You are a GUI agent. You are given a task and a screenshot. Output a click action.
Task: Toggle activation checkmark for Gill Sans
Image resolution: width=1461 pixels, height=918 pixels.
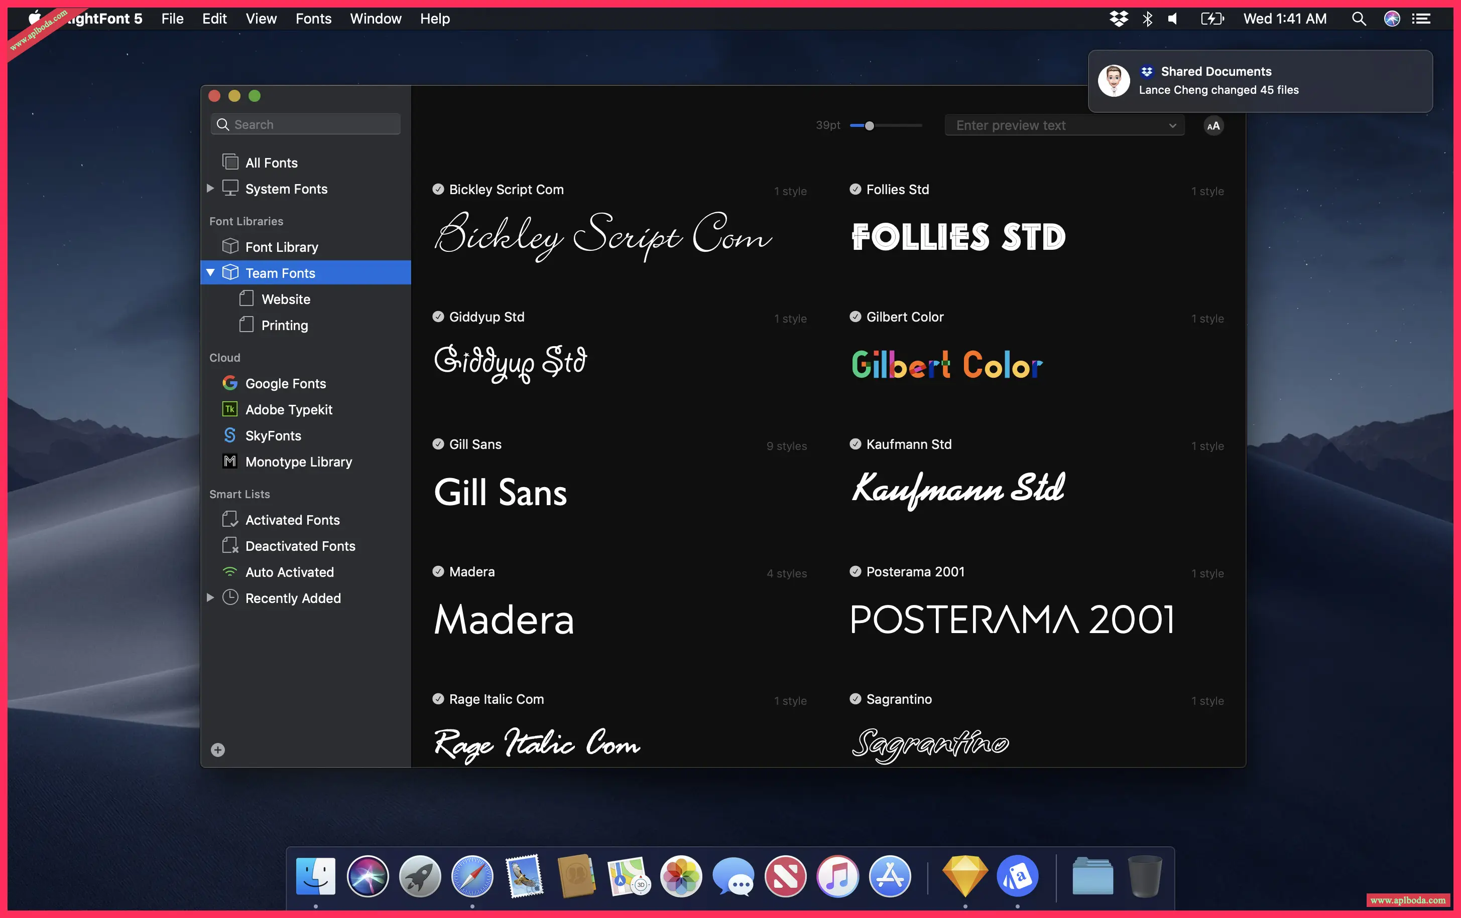click(x=438, y=444)
